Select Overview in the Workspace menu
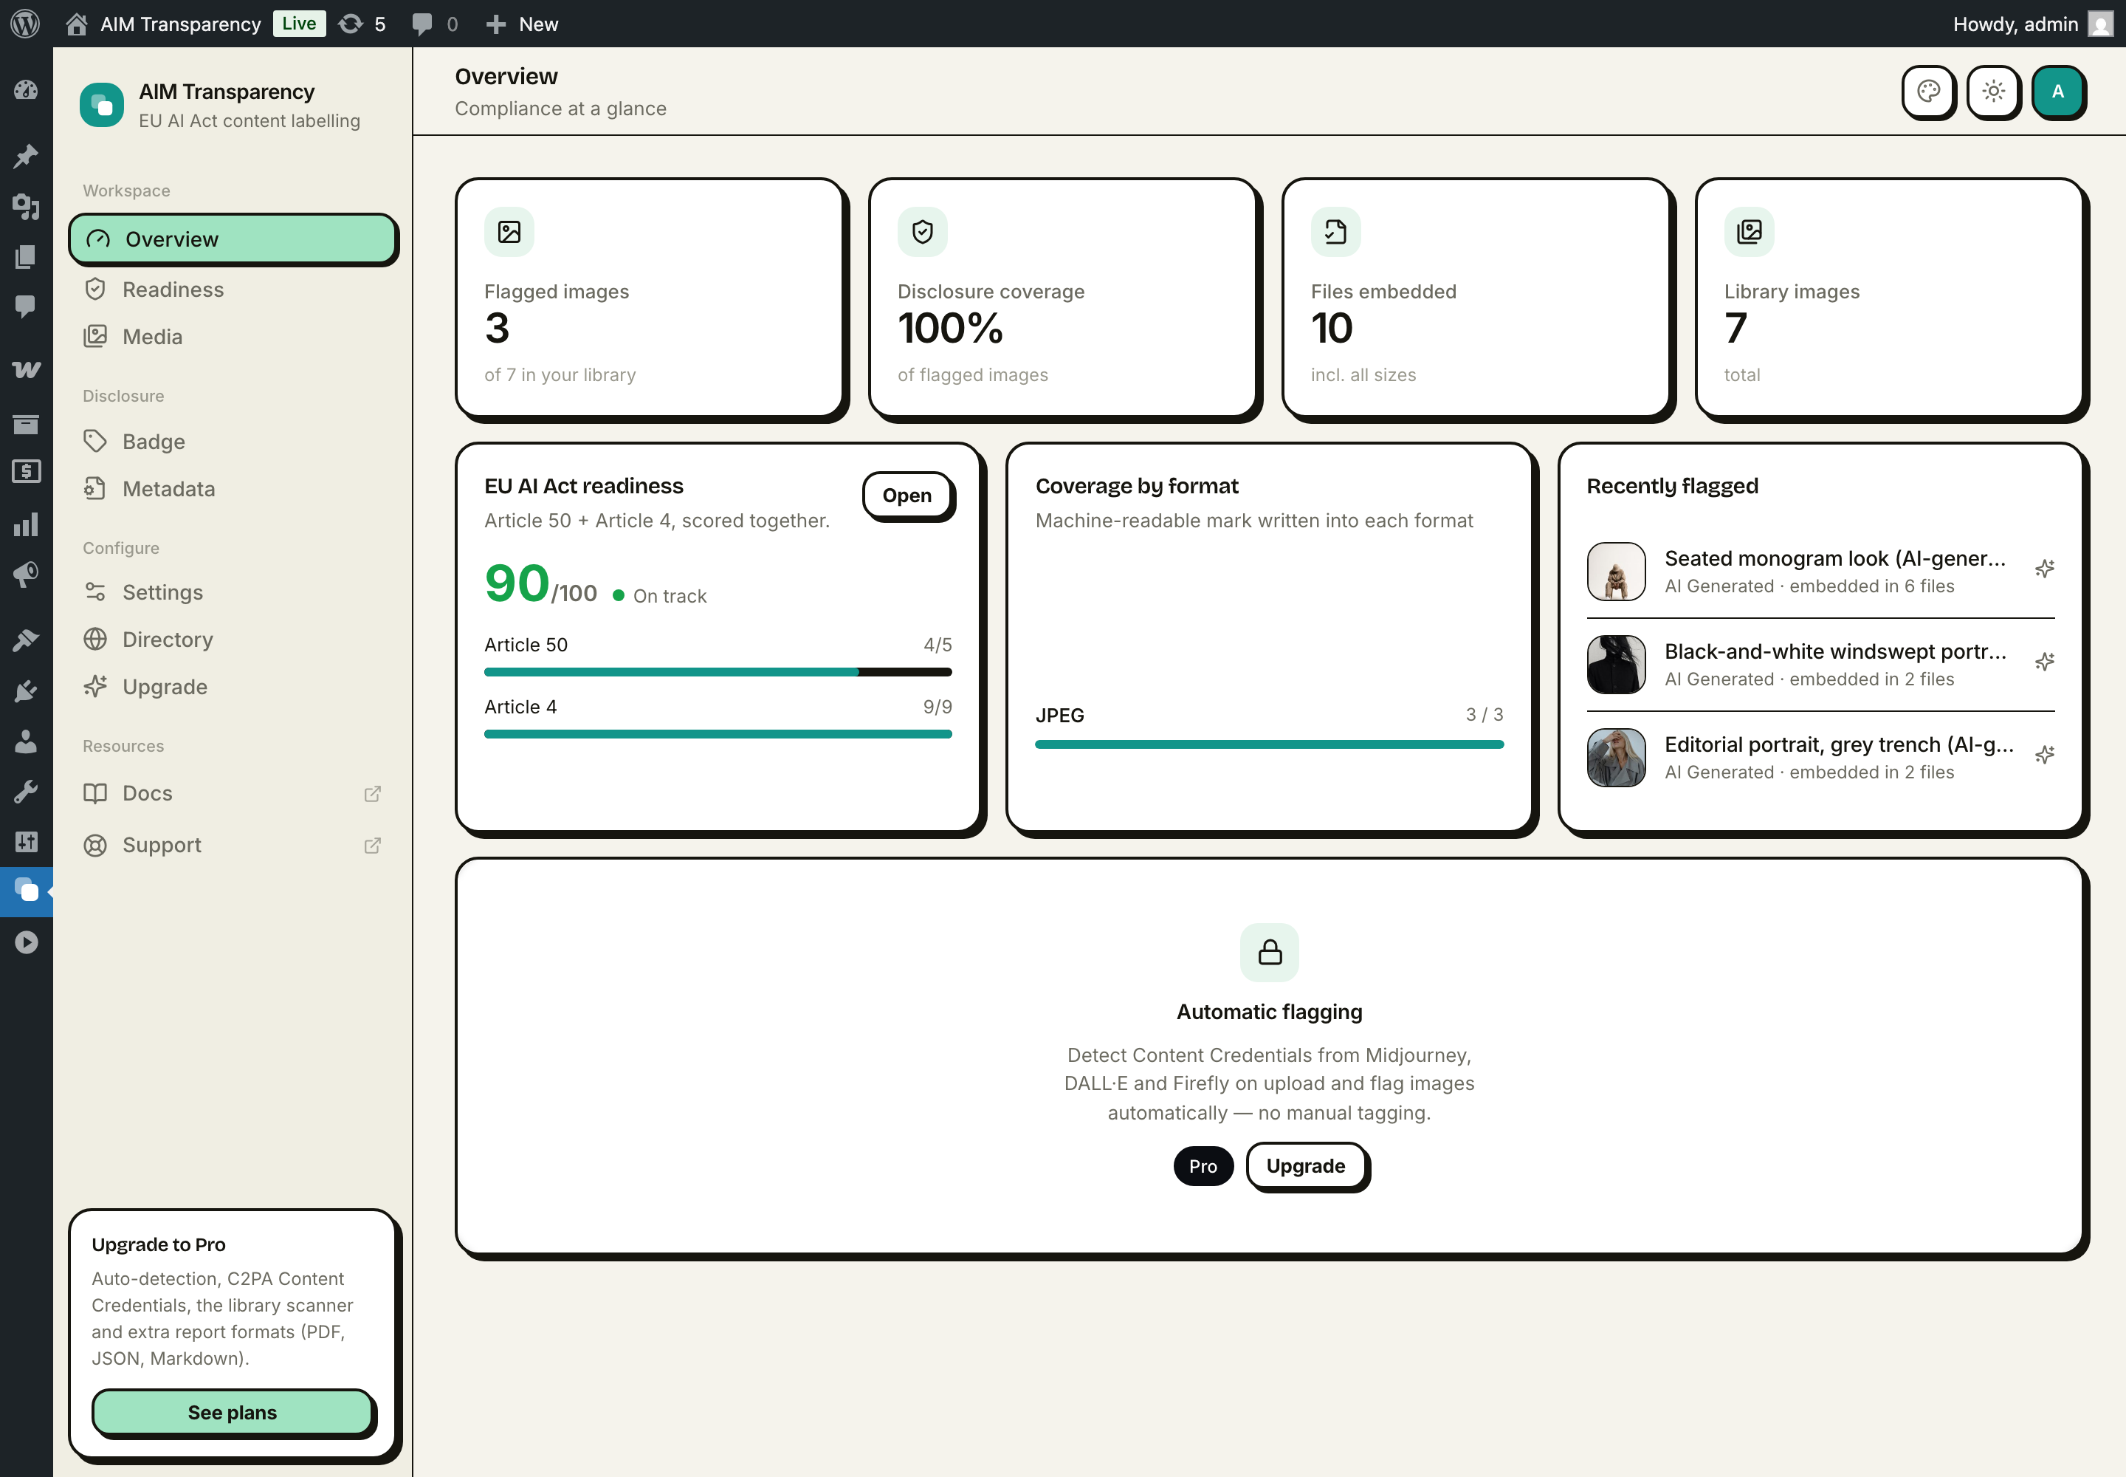2126x1477 pixels. pyautogui.click(x=233, y=239)
